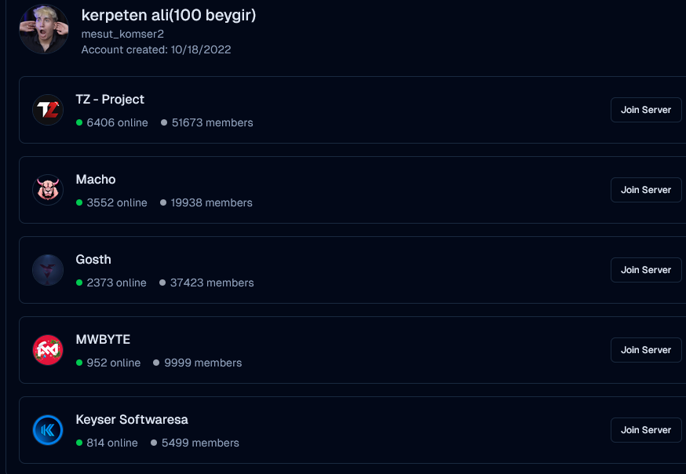686x474 pixels.
Task: Click the MWBYTE red server icon
Action: click(48, 350)
